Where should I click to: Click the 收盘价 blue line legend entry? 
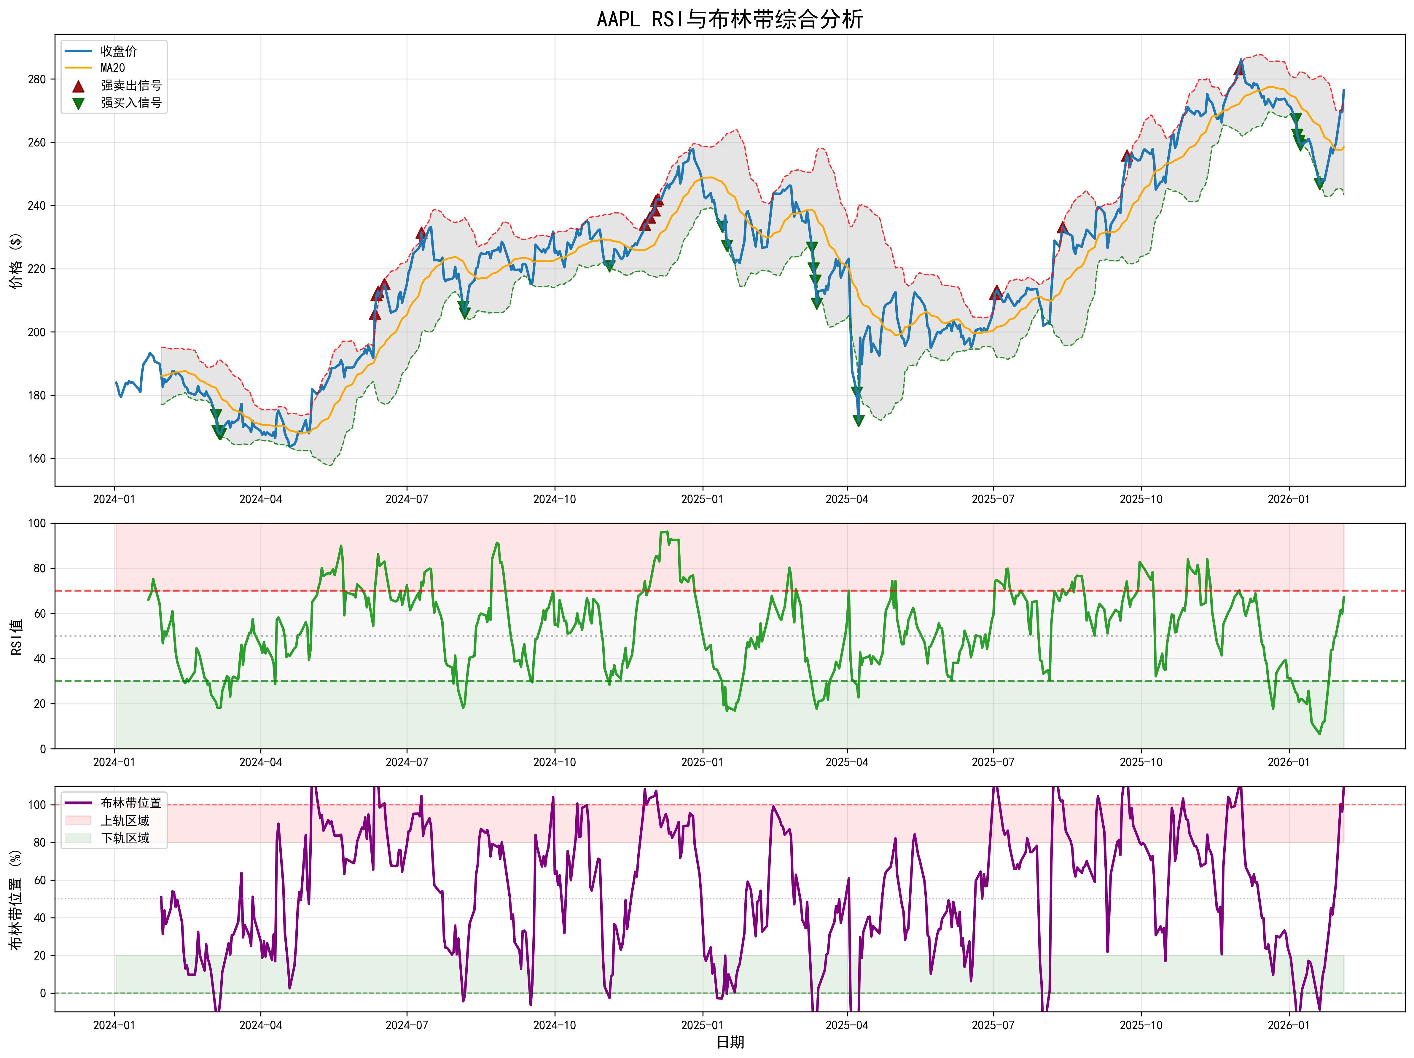pos(78,51)
